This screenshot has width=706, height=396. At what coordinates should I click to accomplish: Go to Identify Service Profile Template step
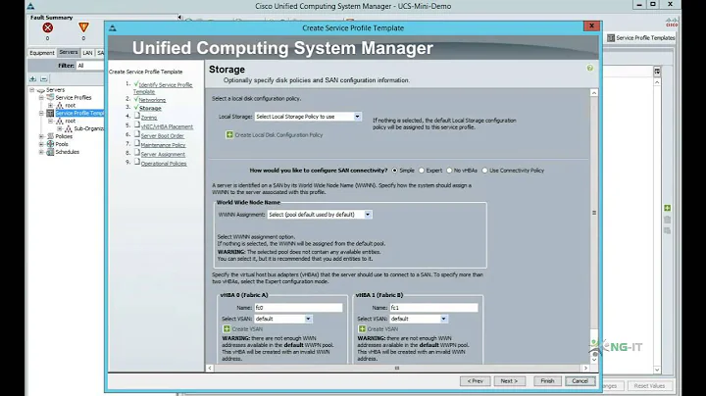(163, 88)
